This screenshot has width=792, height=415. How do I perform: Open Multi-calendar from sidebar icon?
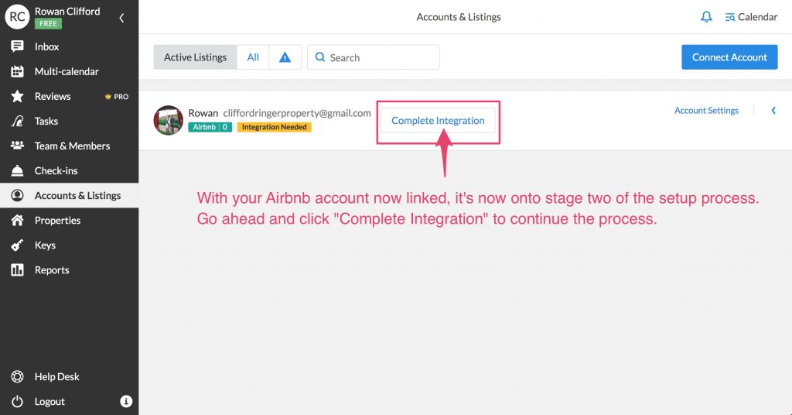click(17, 71)
